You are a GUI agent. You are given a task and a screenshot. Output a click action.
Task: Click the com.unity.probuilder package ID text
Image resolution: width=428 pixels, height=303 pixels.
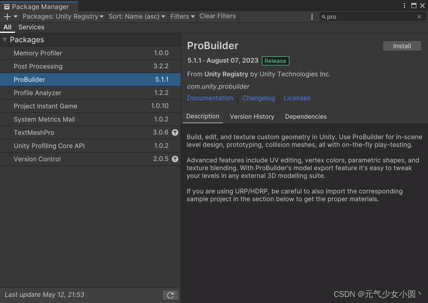click(x=218, y=87)
